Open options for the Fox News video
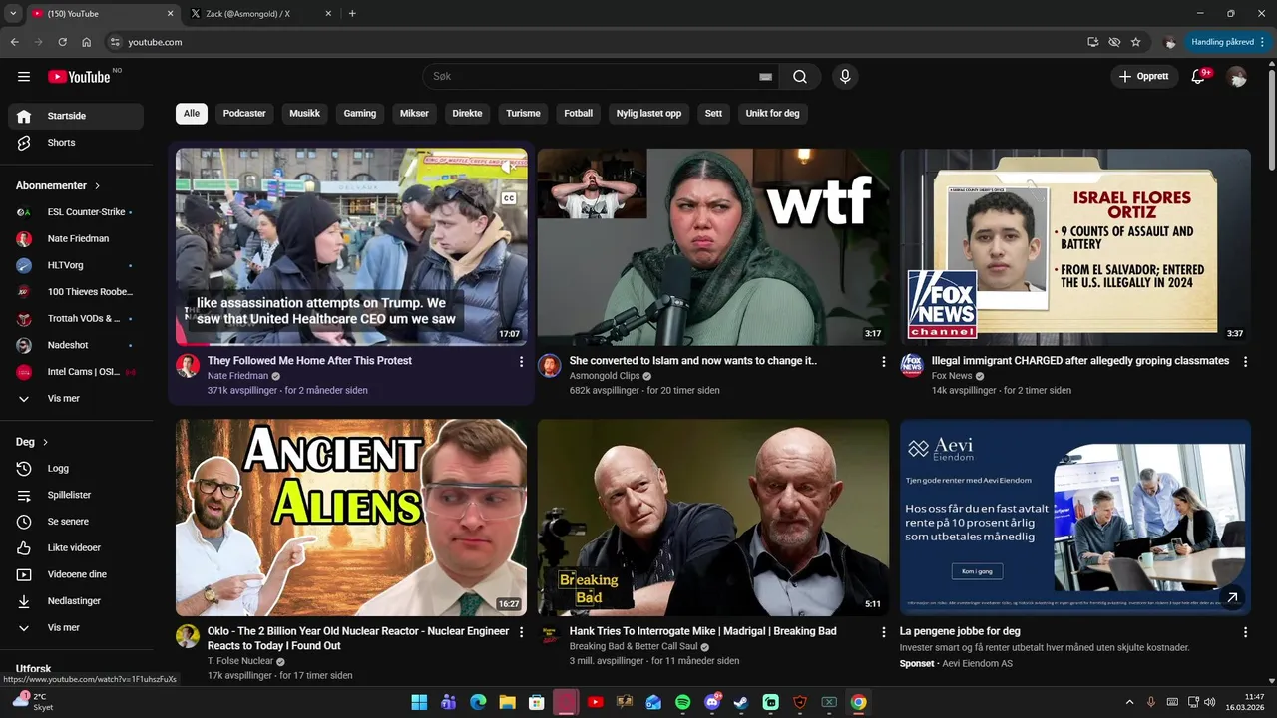The image size is (1277, 718). pyautogui.click(x=1245, y=362)
